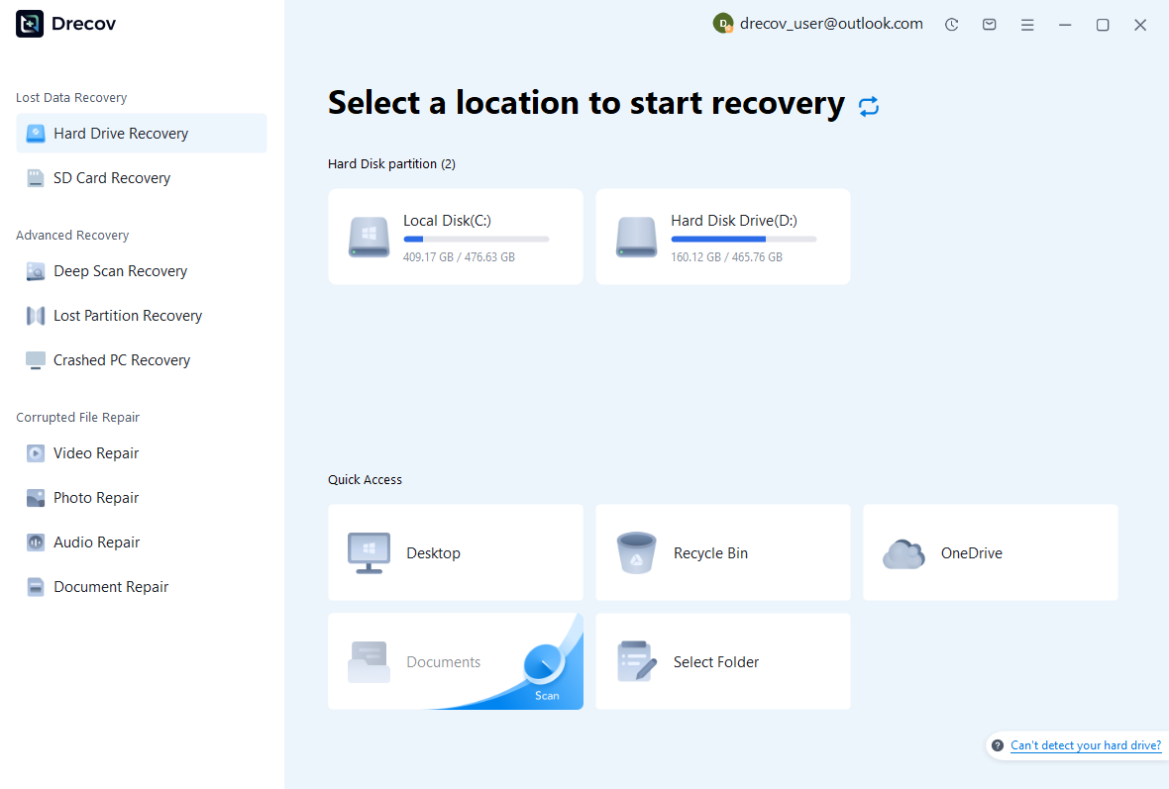The width and height of the screenshot is (1169, 789).
Task: Open the Can't detect your hard drive link
Action: (x=1086, y=745)
